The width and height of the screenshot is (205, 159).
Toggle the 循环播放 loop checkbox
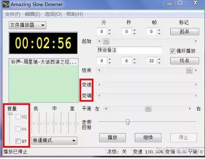pyautogui.click(x=172, y=51)
